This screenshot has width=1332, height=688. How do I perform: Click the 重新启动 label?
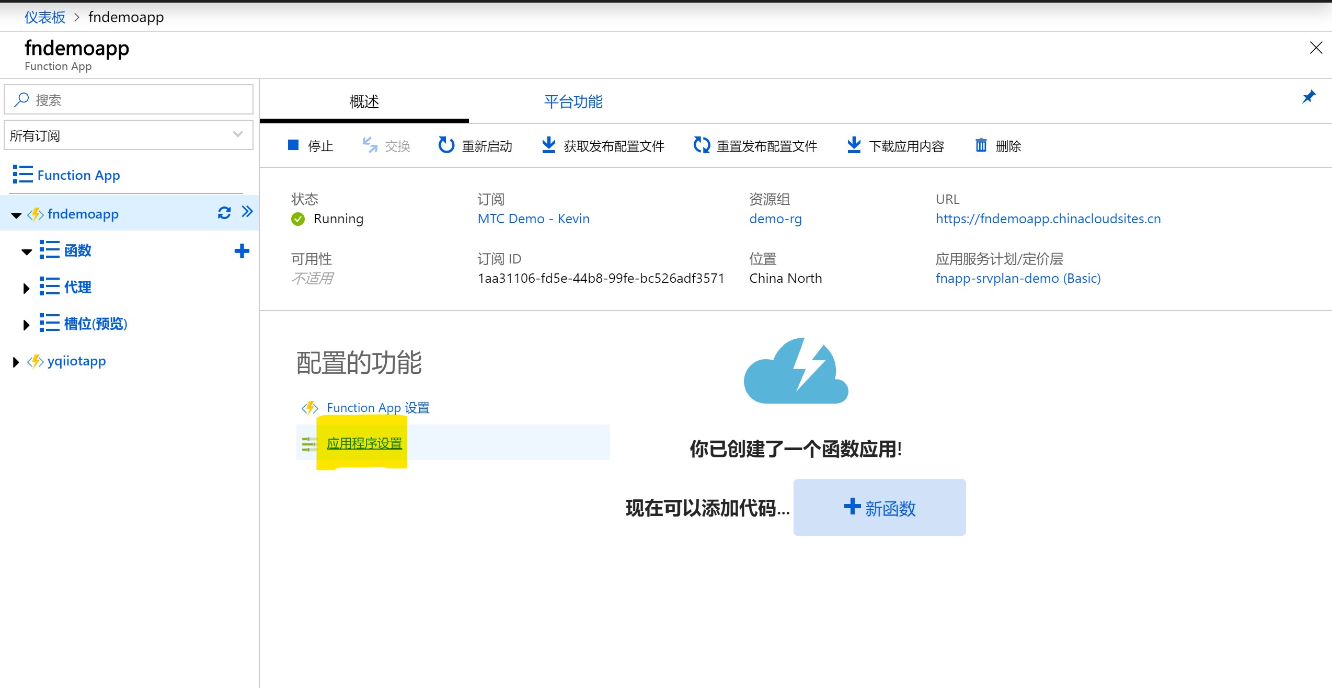pyautogui.click(x=487, y=146)
